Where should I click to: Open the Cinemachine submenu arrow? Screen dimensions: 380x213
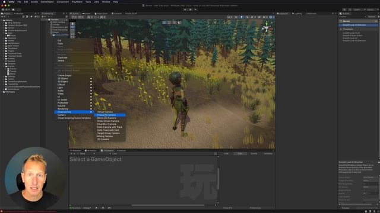(91, 112)
